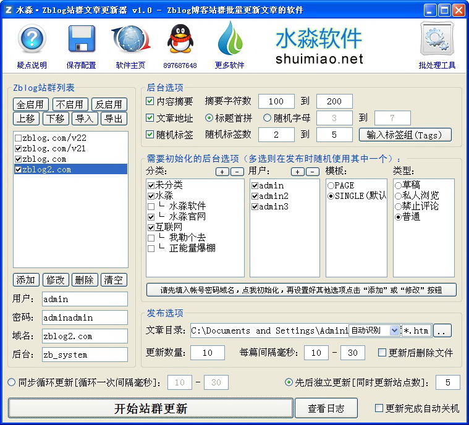Click the QQ penguin icon 897687648
469x425 pixels.
pyautogui.click(x=180, y=39)
